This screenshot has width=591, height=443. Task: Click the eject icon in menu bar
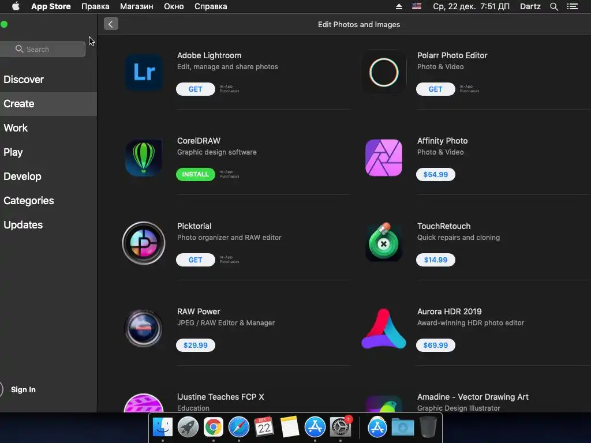[399, 6]
